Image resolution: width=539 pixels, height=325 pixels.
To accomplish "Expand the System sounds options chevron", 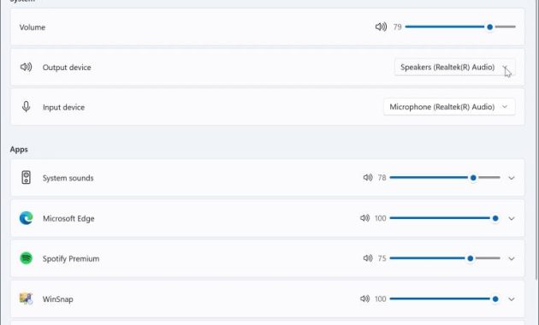I will point(512,178).
